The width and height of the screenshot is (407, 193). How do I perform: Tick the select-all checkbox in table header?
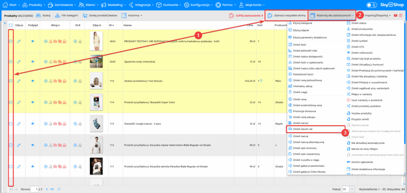pos(11,25)
